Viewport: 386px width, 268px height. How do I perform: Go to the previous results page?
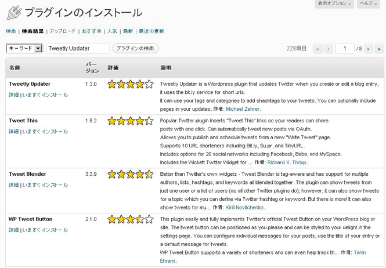[329, 49]
